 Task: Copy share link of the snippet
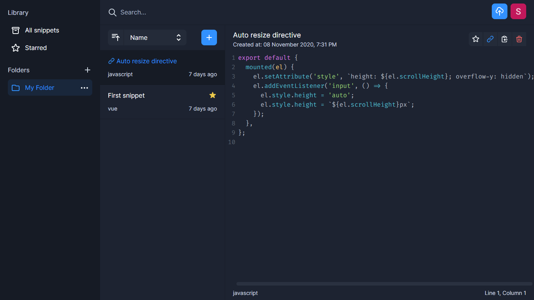point(490,39)
